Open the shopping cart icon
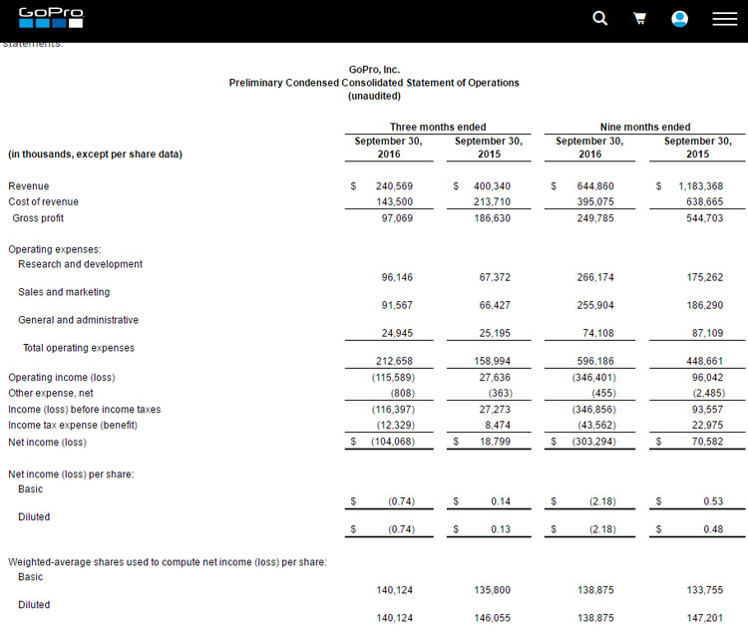This screenshot has height=637, width=748. click(x=639, y=19)
